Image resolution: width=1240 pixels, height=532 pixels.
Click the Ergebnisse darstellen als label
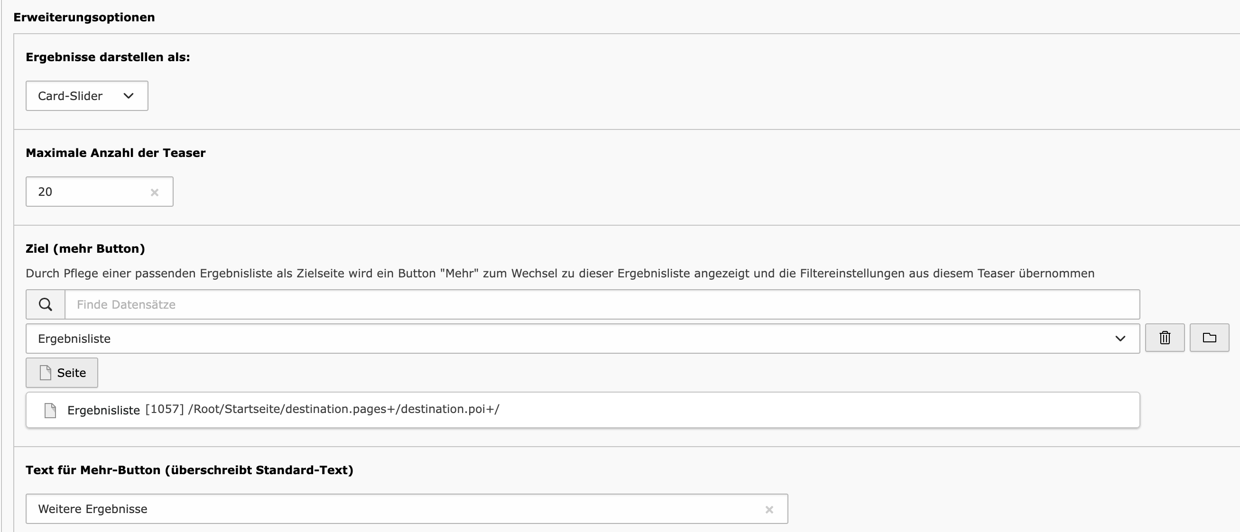pyautogui.click(x=108, y=57)
